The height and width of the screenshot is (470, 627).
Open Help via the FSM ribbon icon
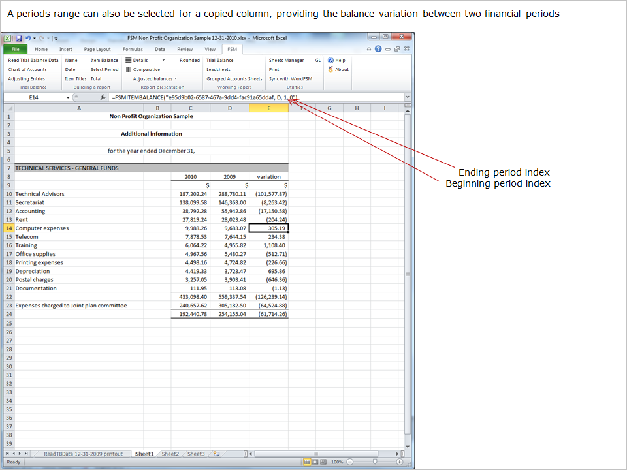pos(330,60)
